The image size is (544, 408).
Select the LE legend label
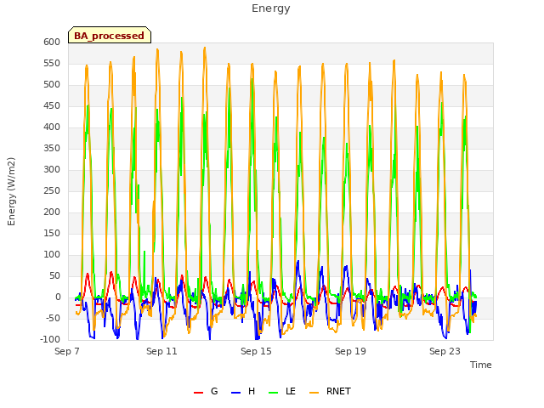click(x=291, y=391)
